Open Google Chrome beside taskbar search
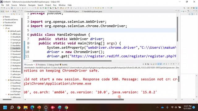198x111 pixels. (x=19, y=108)
